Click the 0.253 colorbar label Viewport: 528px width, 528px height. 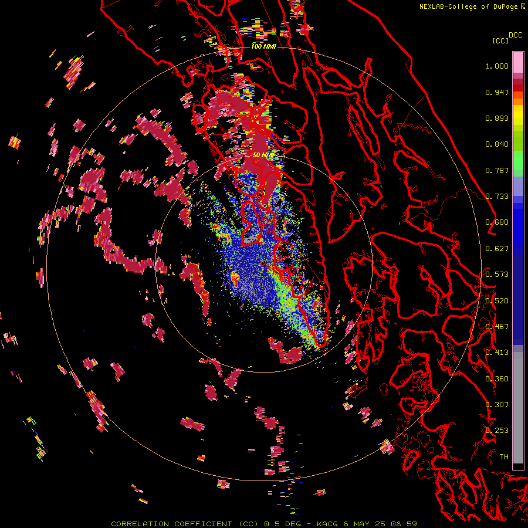[x=497, y=431]
